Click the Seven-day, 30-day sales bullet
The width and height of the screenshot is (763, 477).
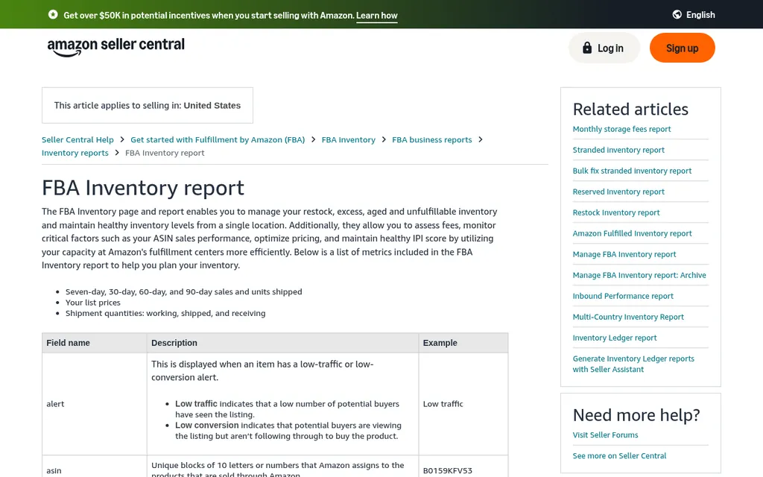184,292
